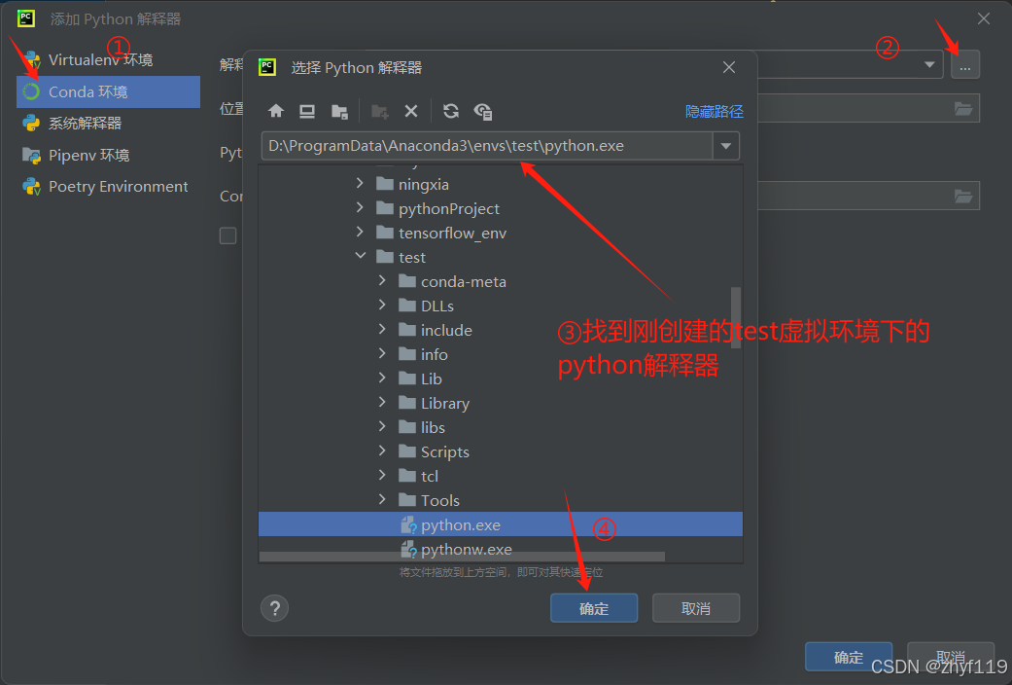
Task: Select the test folder row
Action: [501, 257]
